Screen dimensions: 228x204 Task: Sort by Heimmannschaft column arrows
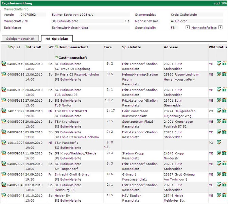pos(56,47)
